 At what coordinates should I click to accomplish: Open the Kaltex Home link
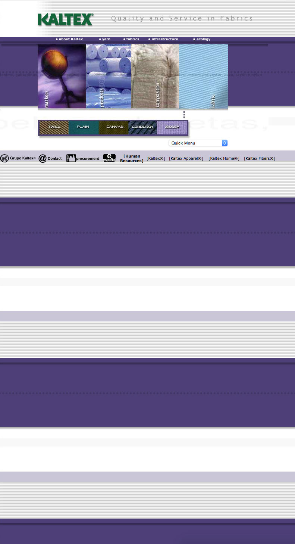224,159
